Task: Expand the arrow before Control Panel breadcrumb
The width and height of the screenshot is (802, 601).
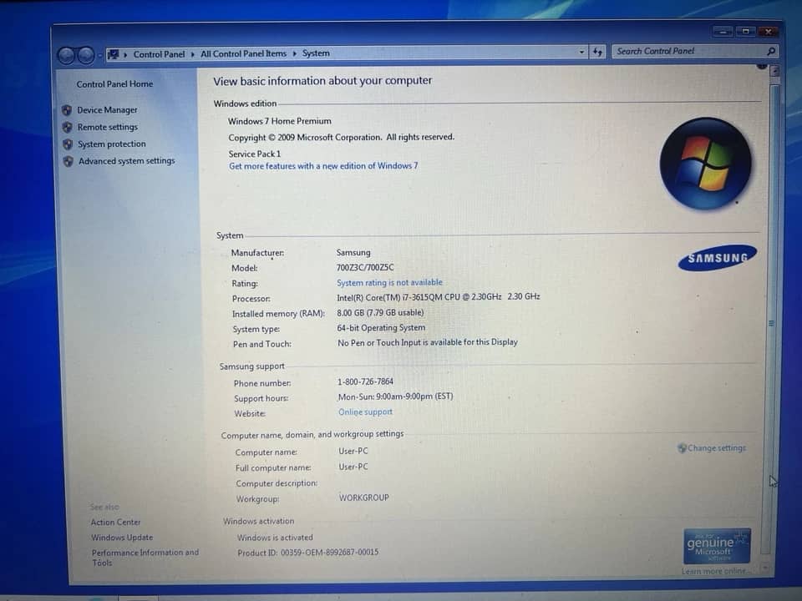Action: click(x=125, y=54)
